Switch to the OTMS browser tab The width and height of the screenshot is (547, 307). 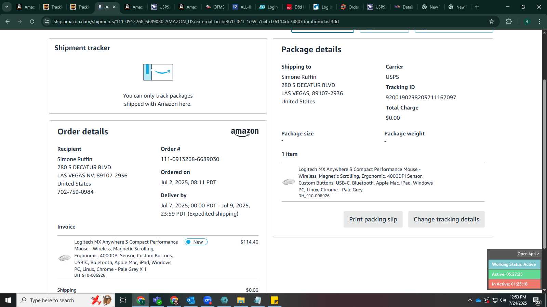215,7
